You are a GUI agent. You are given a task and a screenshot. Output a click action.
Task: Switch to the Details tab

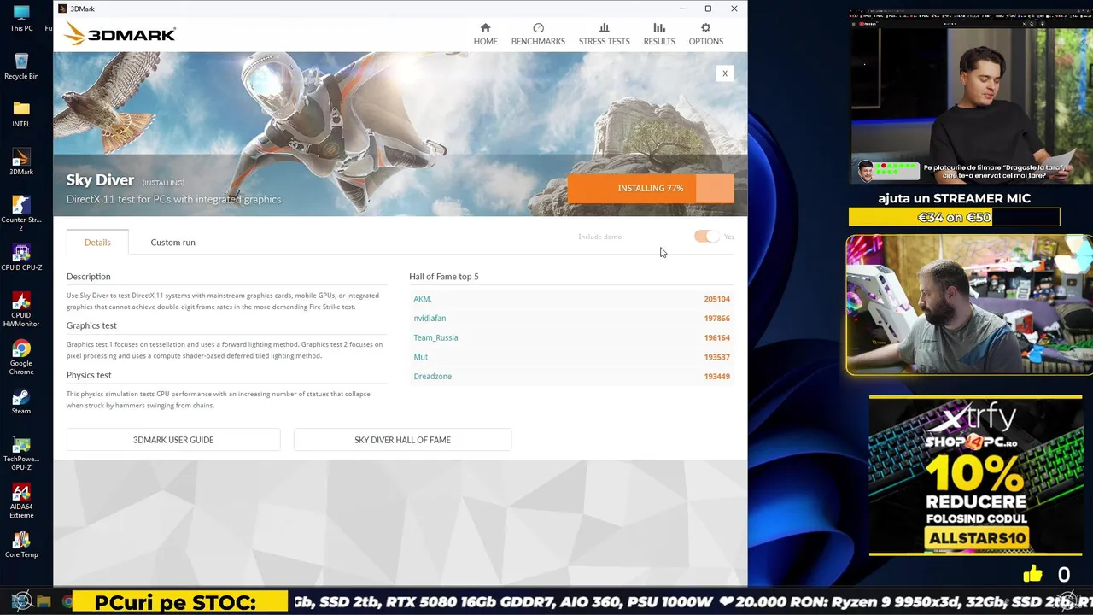pyautogui.click(x=97, y=242)
